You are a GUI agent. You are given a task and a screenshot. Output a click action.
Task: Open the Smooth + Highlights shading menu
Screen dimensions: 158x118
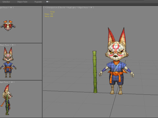pos(68,8)
